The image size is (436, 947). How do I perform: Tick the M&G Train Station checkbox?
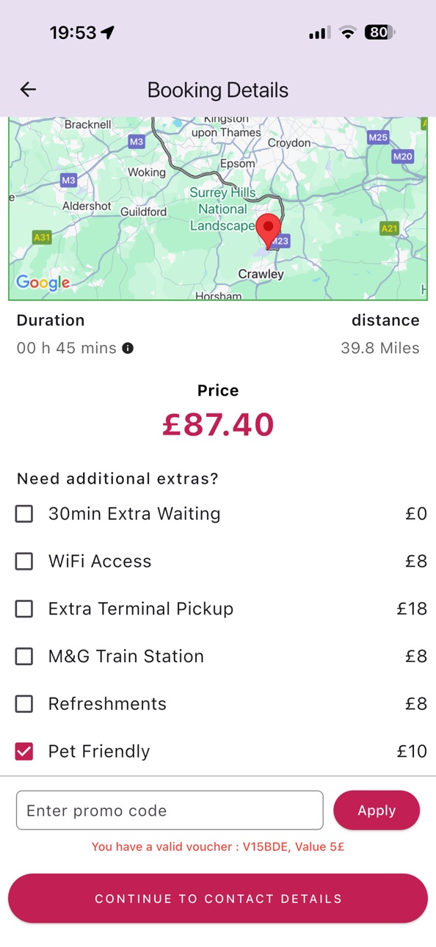[24, 656]
